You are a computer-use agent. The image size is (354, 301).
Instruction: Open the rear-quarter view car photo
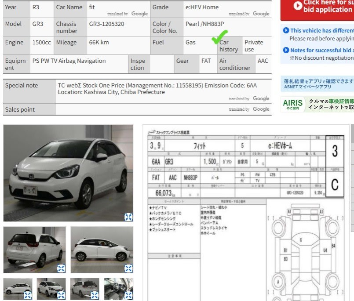(x=35, y=250)
